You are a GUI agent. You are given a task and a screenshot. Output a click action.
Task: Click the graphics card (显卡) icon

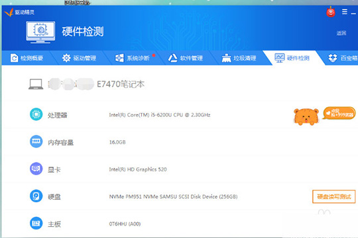click(x=36, y=169)
